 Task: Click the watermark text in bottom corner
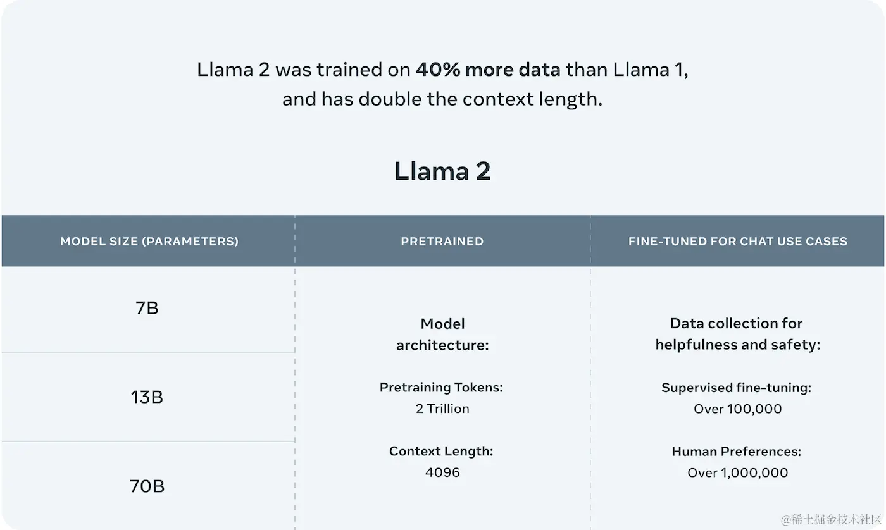coord(832,519)
